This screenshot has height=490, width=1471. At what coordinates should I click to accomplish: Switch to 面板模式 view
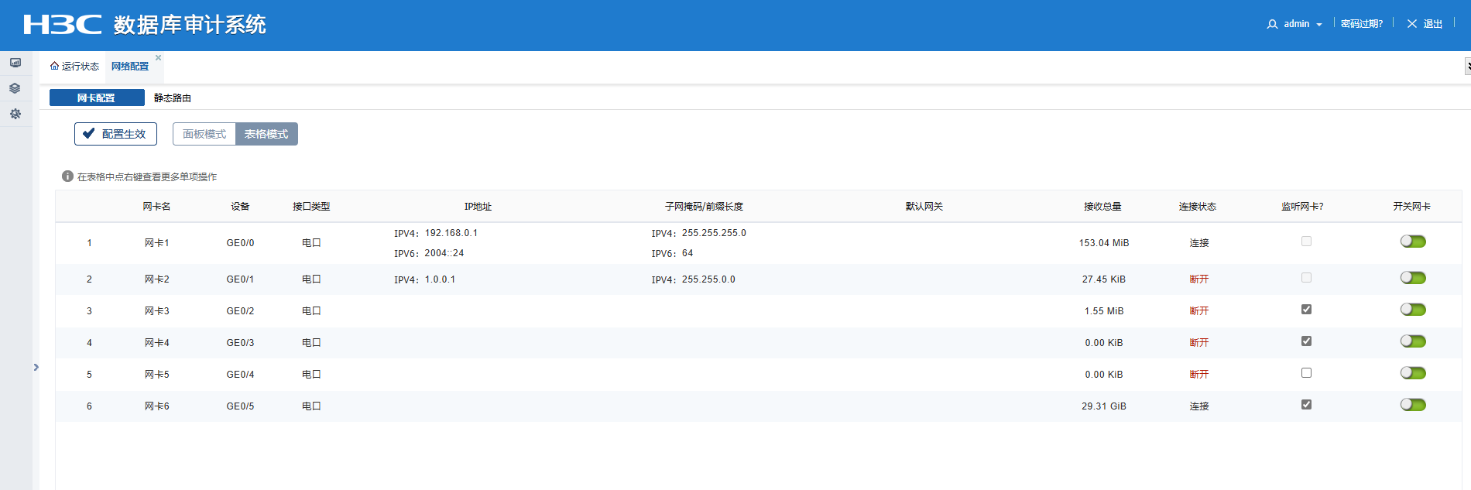[204, 134]
